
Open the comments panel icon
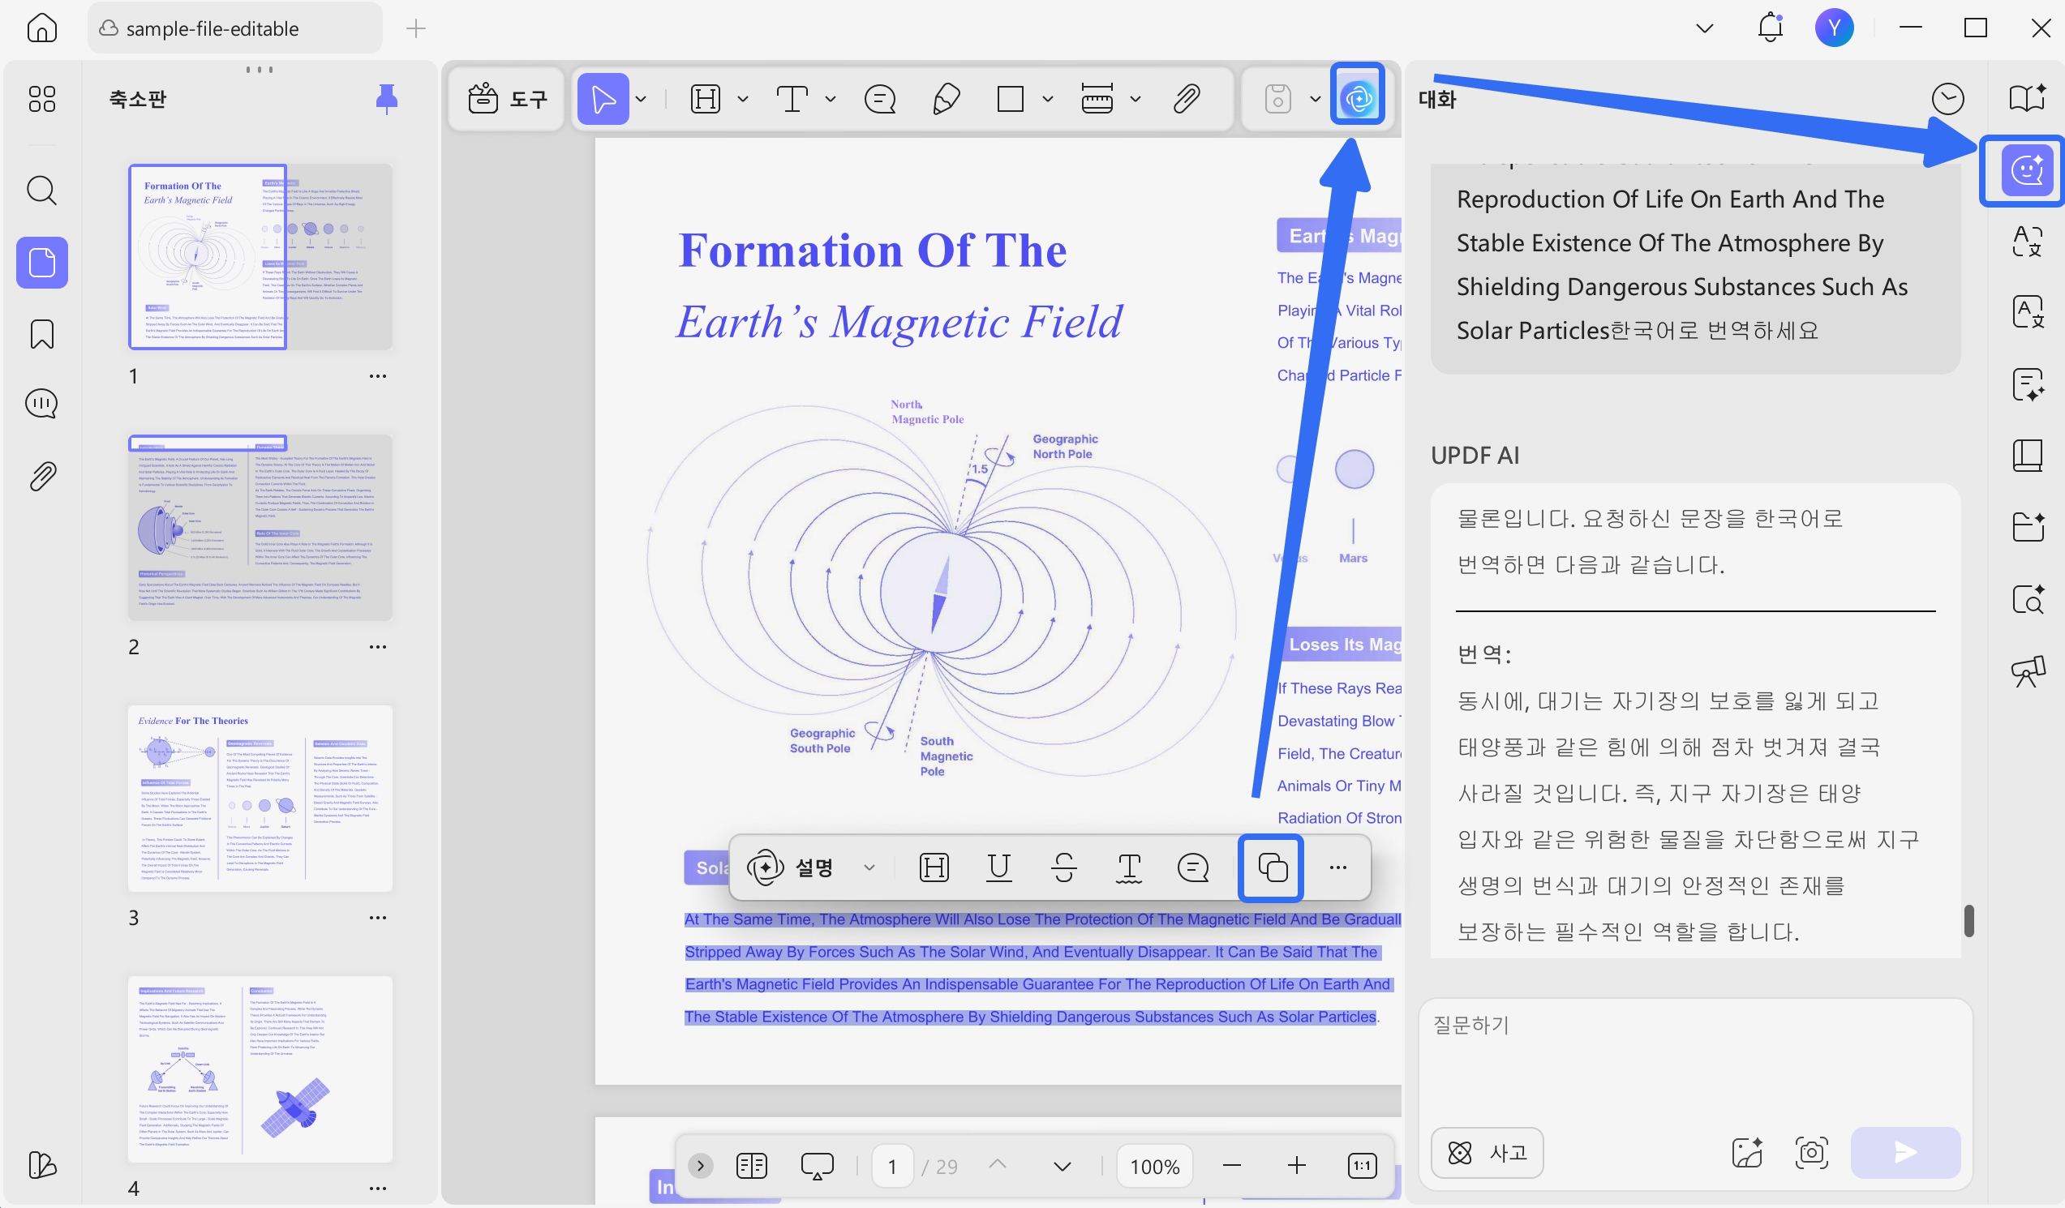click(42, 404)
